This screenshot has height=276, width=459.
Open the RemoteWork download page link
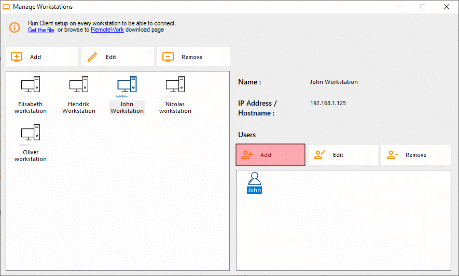coord(107,30)
